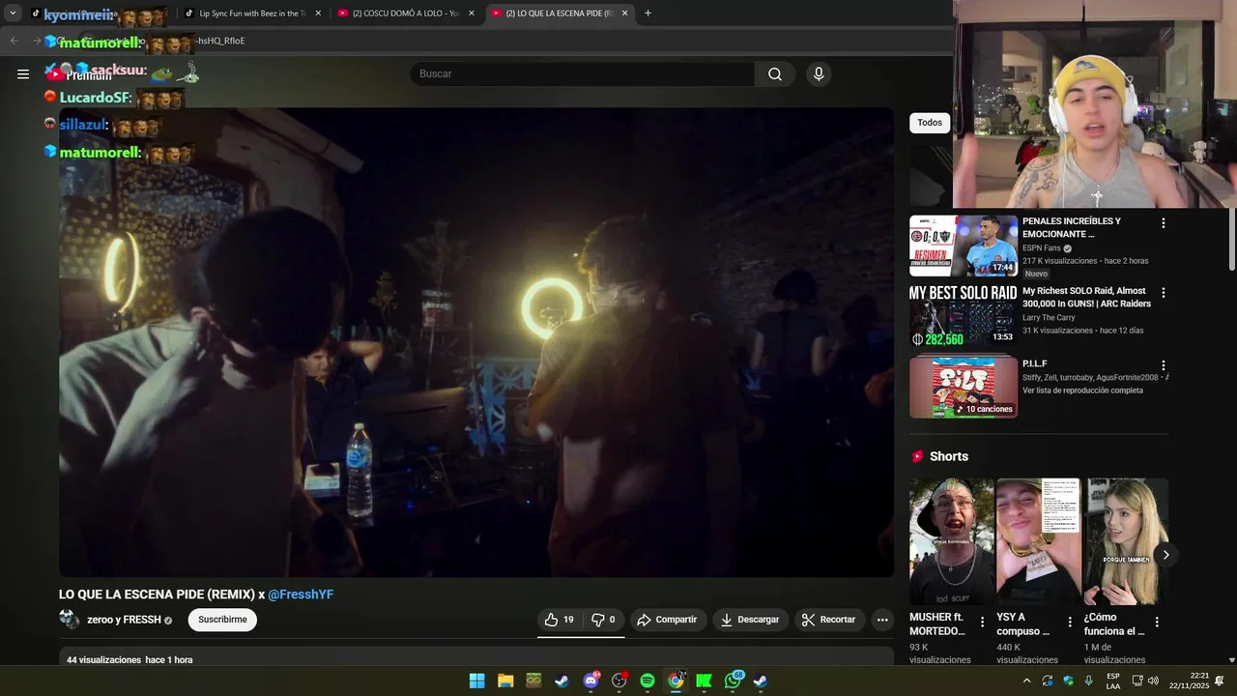1237x696 pixels.
Task: Open YSY A compuso short thumbnail
Action: 1038,541
